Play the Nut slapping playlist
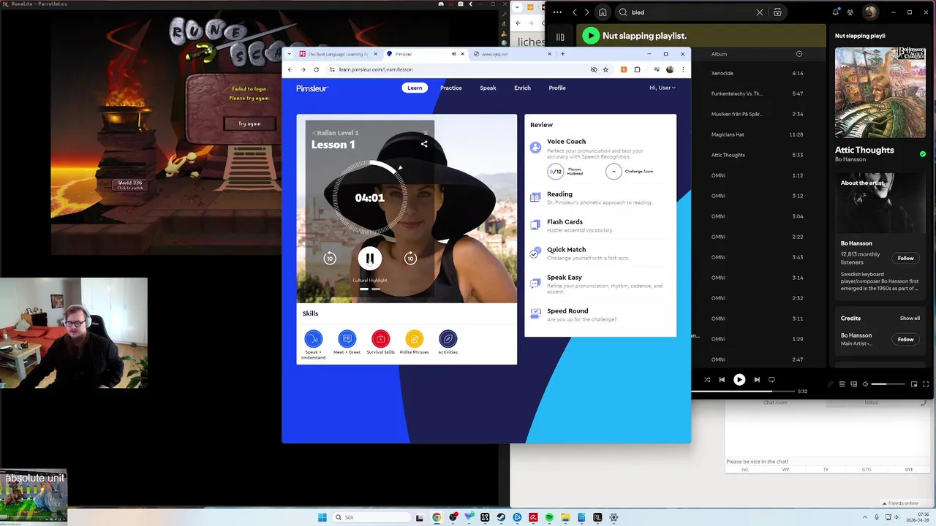 click(591, 36)
